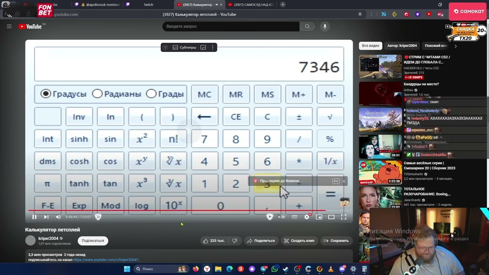The image size is (489, 275).
Task: Bookmark the page via the address bar icon
Action: pos(360,15)
